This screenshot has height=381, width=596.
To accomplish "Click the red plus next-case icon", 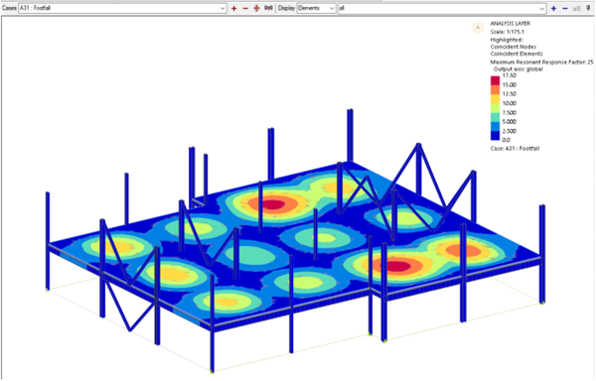I will (234, 8).
